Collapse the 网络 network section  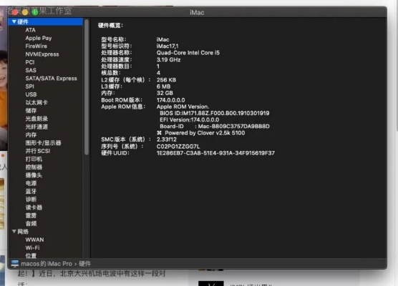click(14, 232)
